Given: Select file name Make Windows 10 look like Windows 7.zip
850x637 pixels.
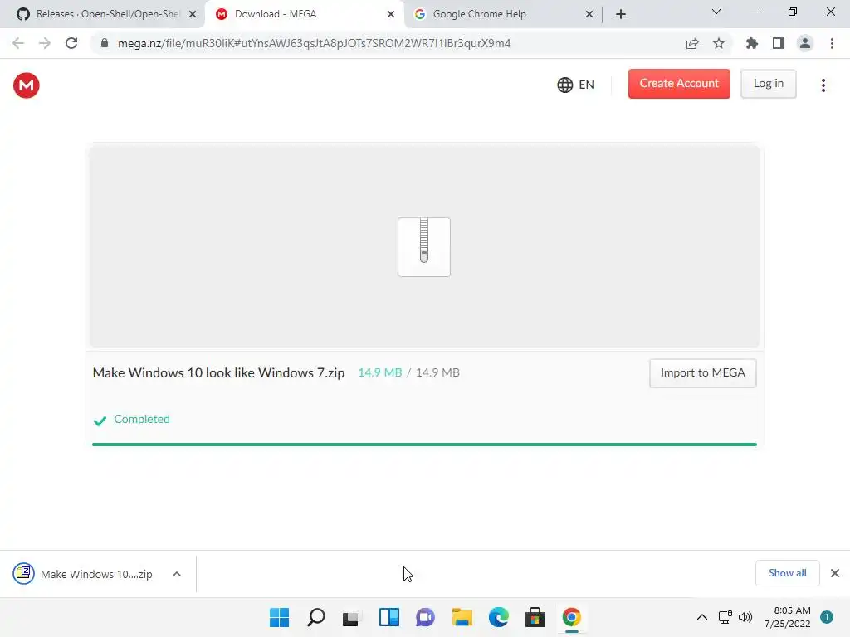Looking at the screenshot, I should tap(218, 372).
